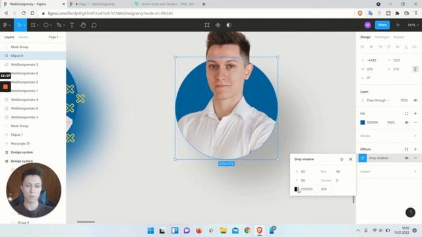Add an export setting with plus icon
This screenshot has width=422, height=237.
pyautogui.click(x=415, y=171)
